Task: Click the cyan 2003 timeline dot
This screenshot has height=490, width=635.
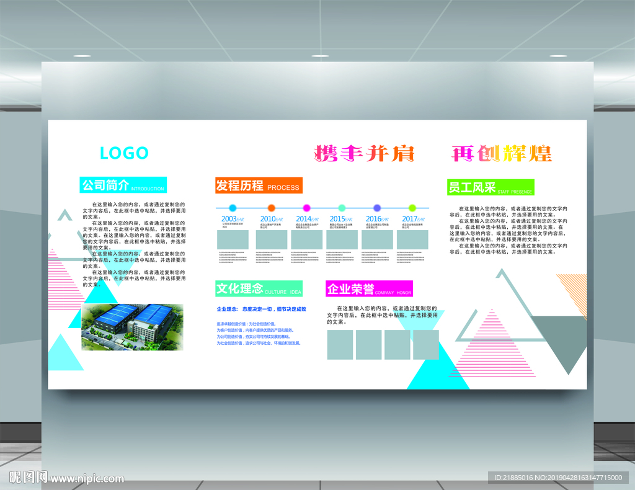Action: click(233, 208)
